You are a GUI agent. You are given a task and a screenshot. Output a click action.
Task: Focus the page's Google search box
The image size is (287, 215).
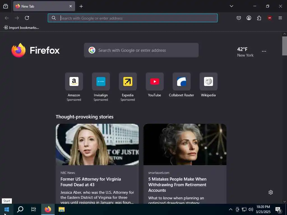click(141, 50)
